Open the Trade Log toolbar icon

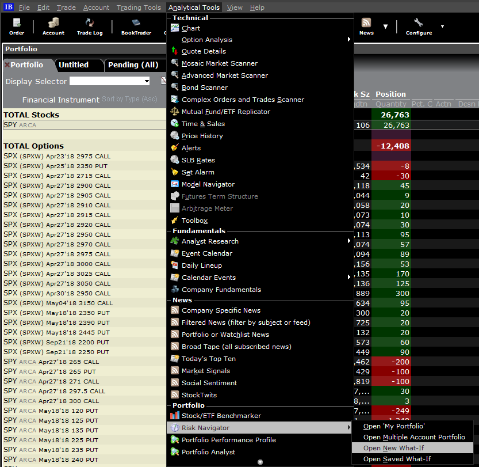90,26
